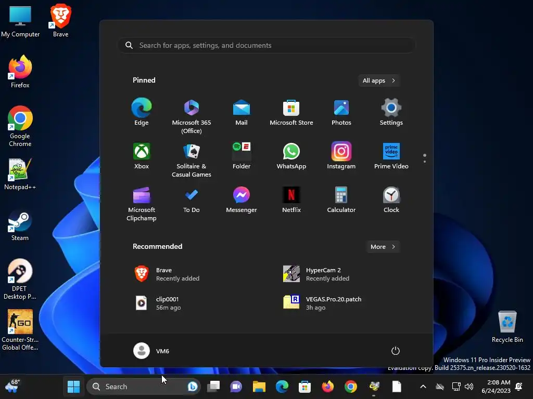Open the Instagram app
The image size is (533, 399).
coord(341,156)
